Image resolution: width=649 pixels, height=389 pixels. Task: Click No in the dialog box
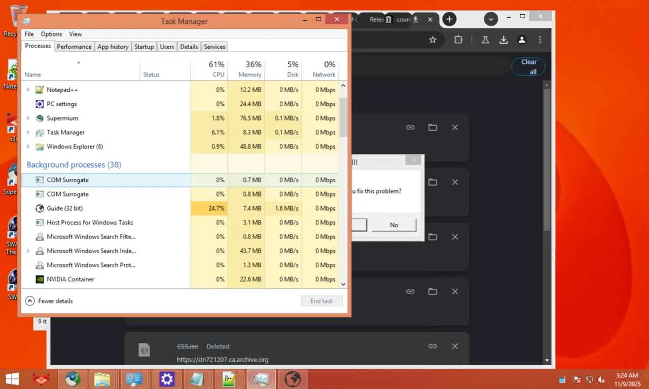point(394,225)
